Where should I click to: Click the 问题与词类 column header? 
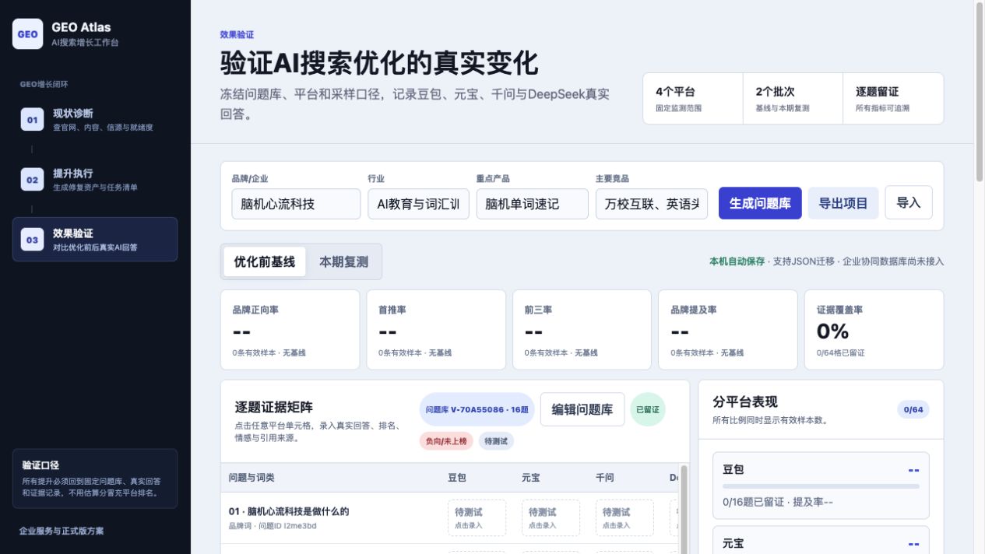click(252, 478)
